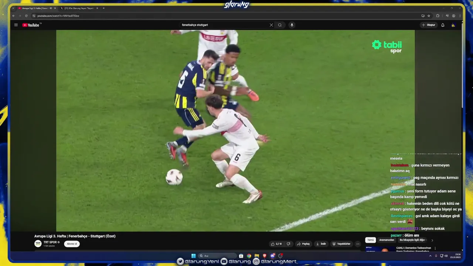Click the 1 Mn abone subscriber count

coord(49,246)
